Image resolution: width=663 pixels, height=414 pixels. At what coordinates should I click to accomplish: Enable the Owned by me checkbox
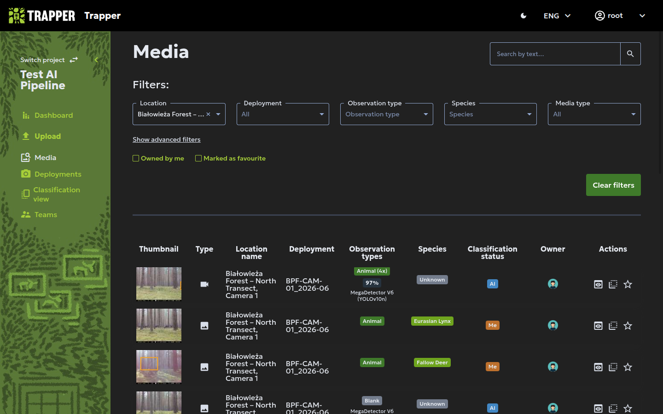click(x=136, y=158)
